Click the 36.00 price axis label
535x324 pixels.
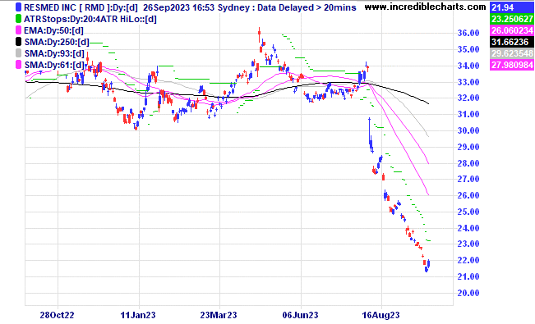pos(468,33)
